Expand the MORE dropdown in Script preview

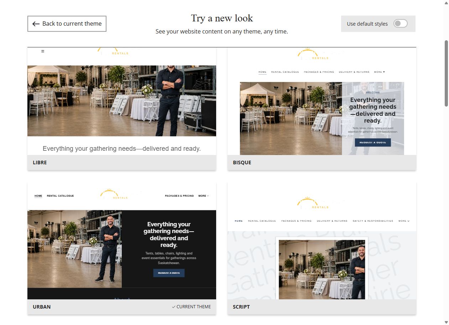404,221
